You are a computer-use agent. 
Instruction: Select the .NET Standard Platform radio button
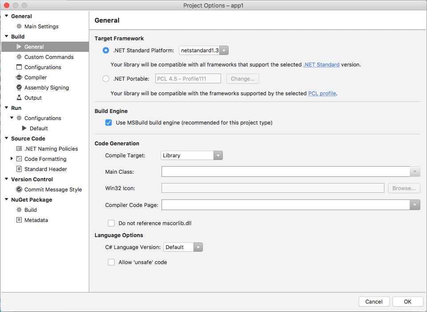click(106, 50)
